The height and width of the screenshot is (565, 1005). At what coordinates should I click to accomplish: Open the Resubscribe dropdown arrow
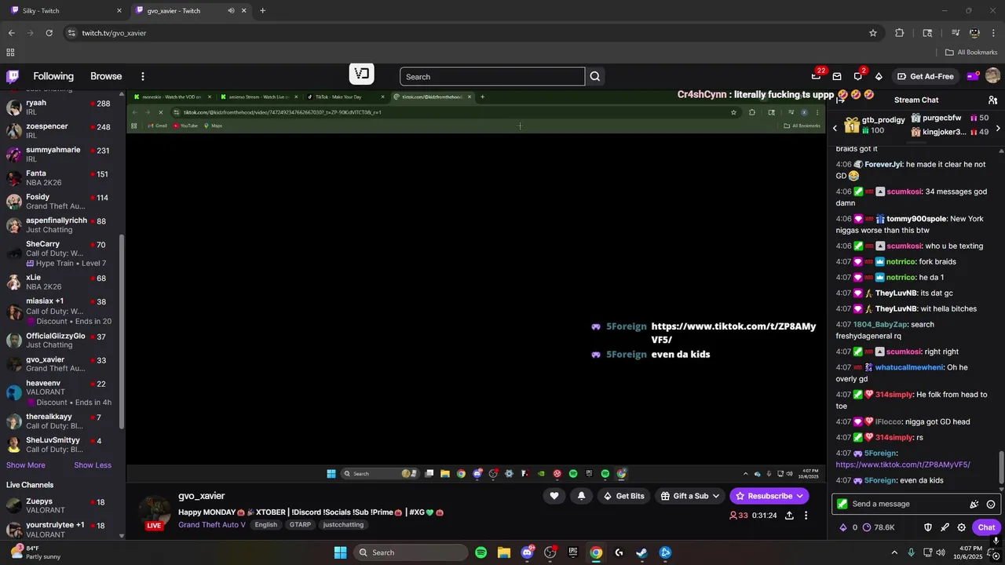pos(800,496)
